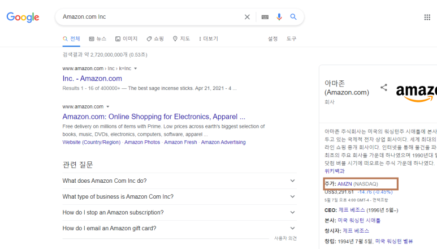Viewport: 437px width, 249px height.
Task: Select the 전체 tab
Action: click(71, 38)
